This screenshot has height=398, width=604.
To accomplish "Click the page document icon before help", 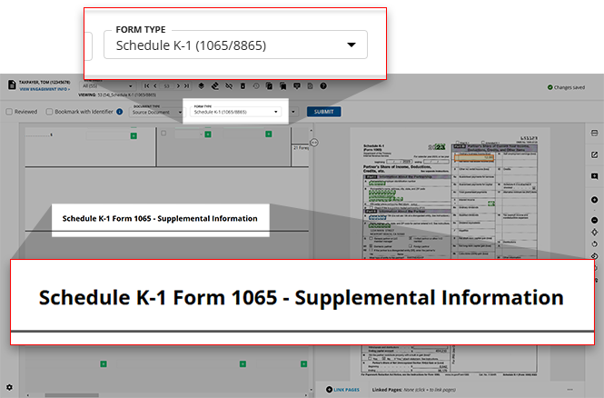I will (x=310, y=86).
